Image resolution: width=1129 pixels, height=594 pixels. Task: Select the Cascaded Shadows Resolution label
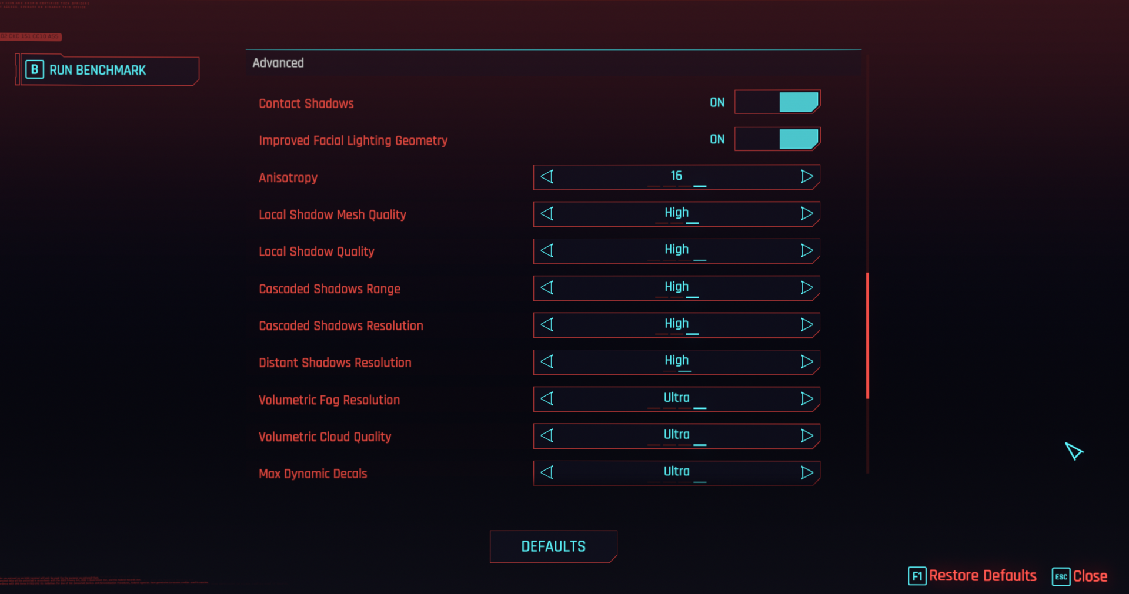pos(341,325)
